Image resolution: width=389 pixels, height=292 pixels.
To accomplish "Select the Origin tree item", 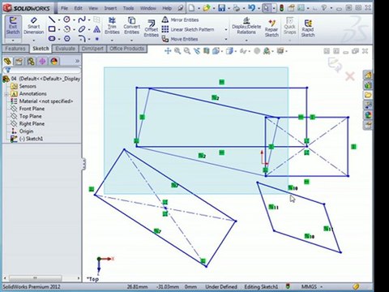I will [x=26, y=131].
